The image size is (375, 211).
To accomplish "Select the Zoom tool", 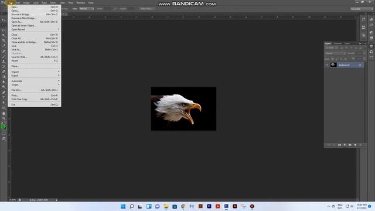I will (x=4, y=118).
